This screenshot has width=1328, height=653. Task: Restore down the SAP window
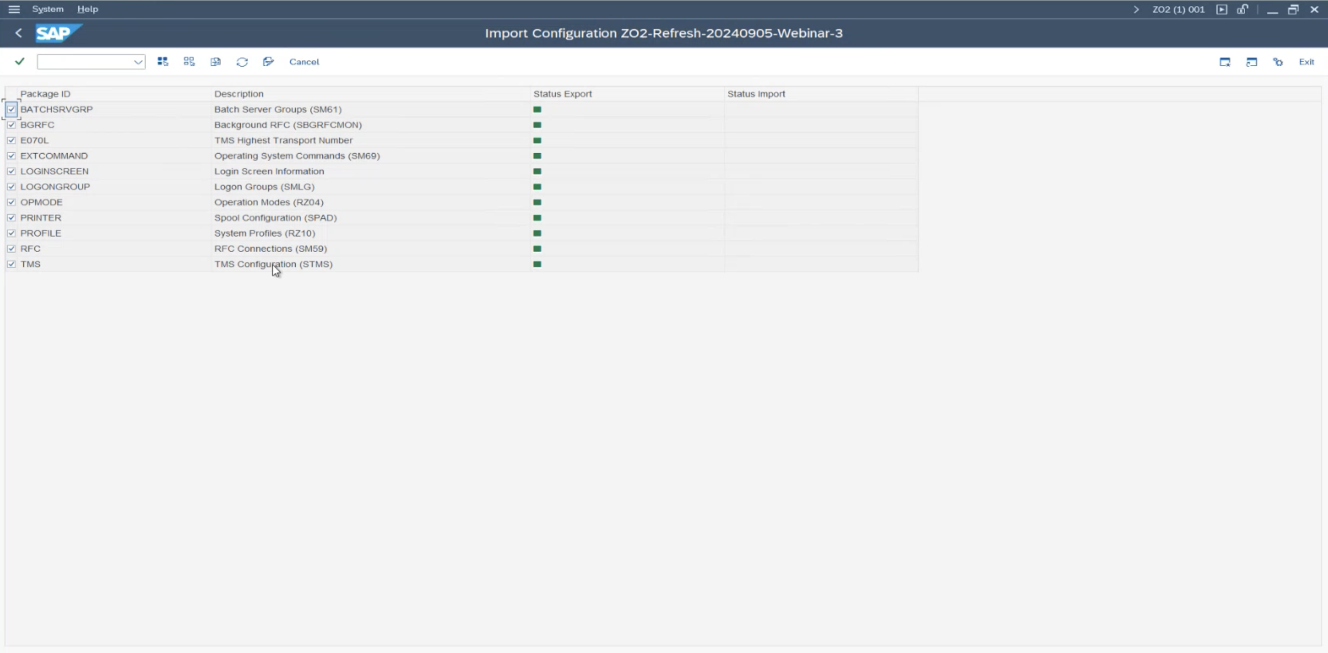tap(1293, 10)
